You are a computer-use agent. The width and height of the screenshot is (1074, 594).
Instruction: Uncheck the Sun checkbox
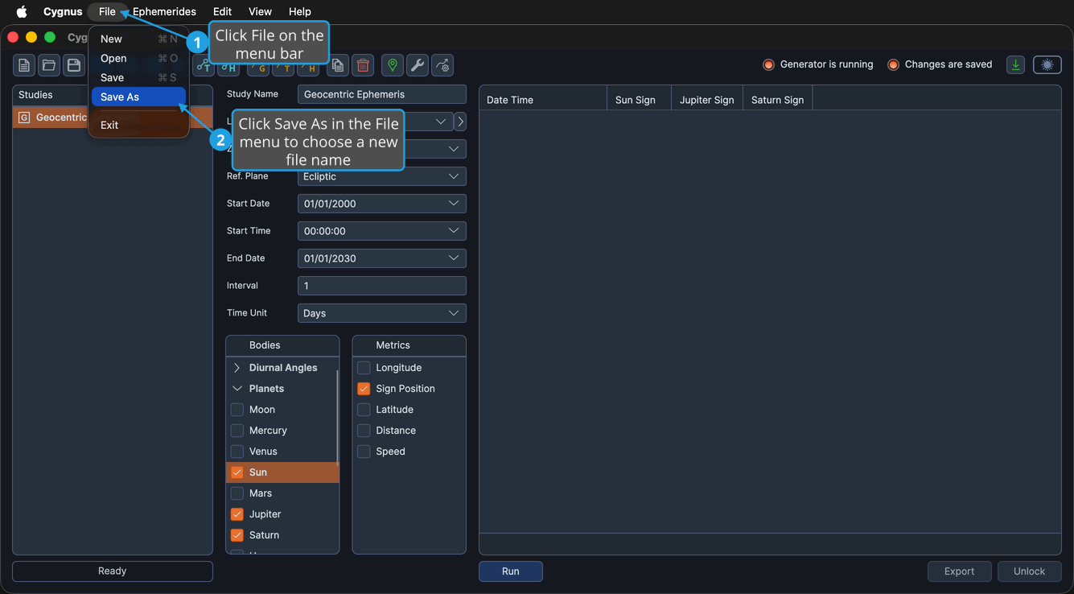pyautogui.click(x=237, y=472)
